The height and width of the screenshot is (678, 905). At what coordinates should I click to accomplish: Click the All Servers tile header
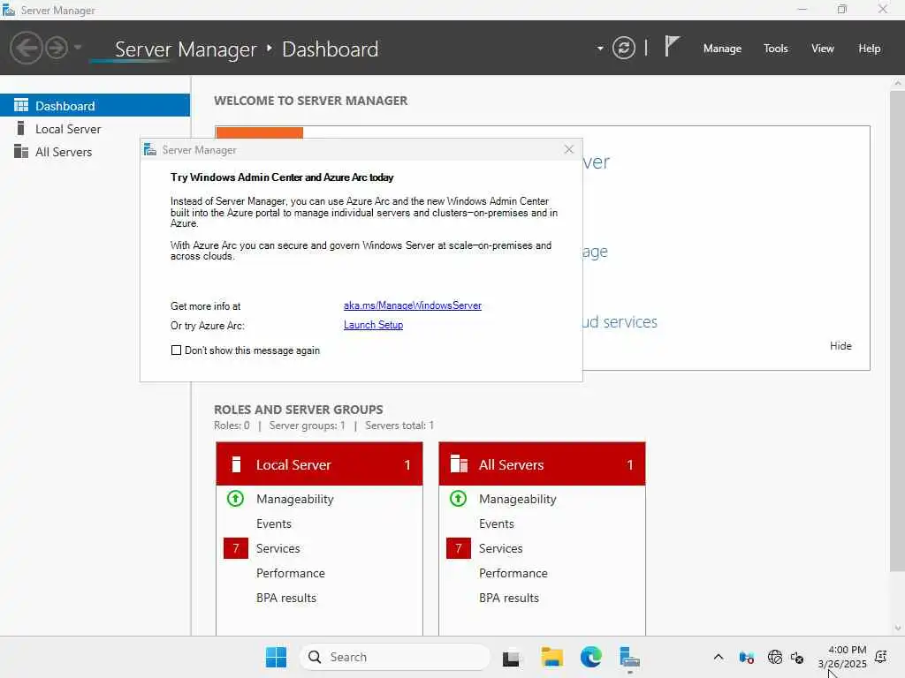pos(542,464)
